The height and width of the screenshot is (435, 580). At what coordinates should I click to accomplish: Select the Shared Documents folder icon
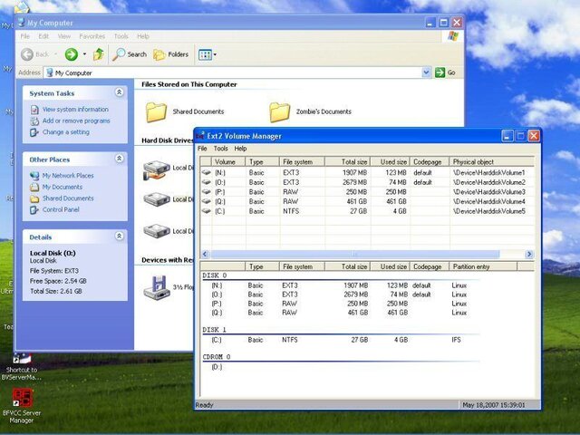click(156, 111)
